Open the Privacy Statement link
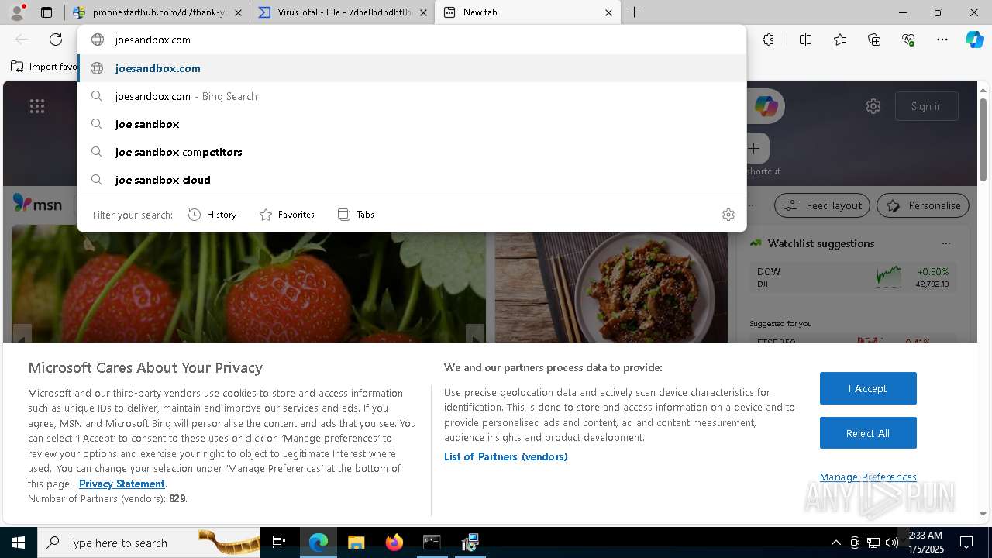Screen dimensions: 992x558 122,484
